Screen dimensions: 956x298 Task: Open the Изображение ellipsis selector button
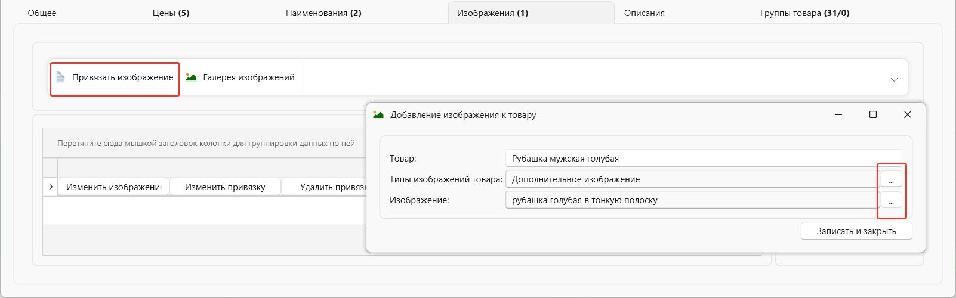(891, 200)
